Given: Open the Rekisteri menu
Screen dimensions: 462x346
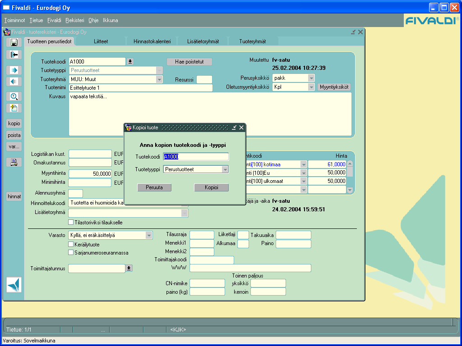Looking at the screenshot, I should (x=75, y=20).
